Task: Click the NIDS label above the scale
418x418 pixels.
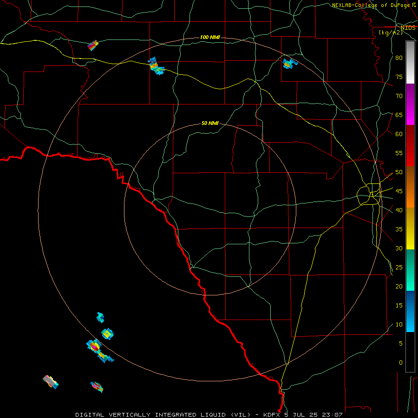Action: point(408,28)
